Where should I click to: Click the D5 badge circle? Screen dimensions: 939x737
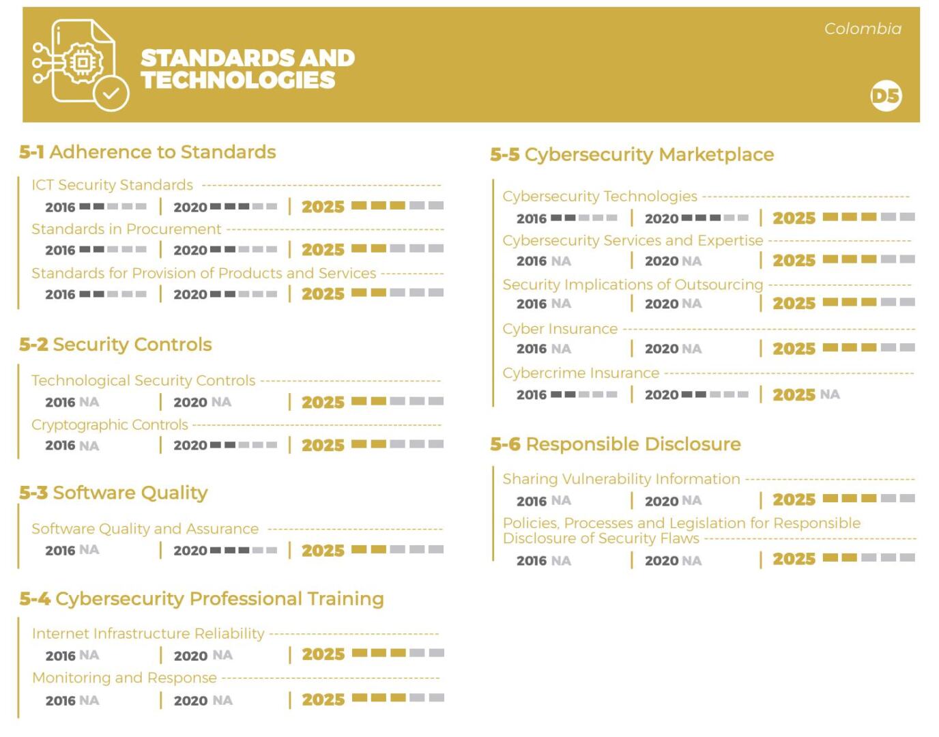pos(886,96)
